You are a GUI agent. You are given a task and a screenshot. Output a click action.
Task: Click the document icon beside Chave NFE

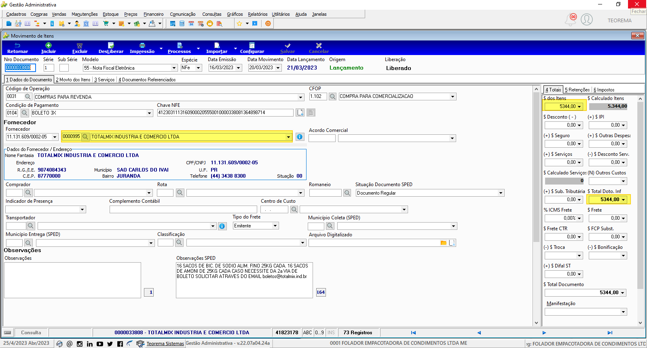click(x=300, y=112)
